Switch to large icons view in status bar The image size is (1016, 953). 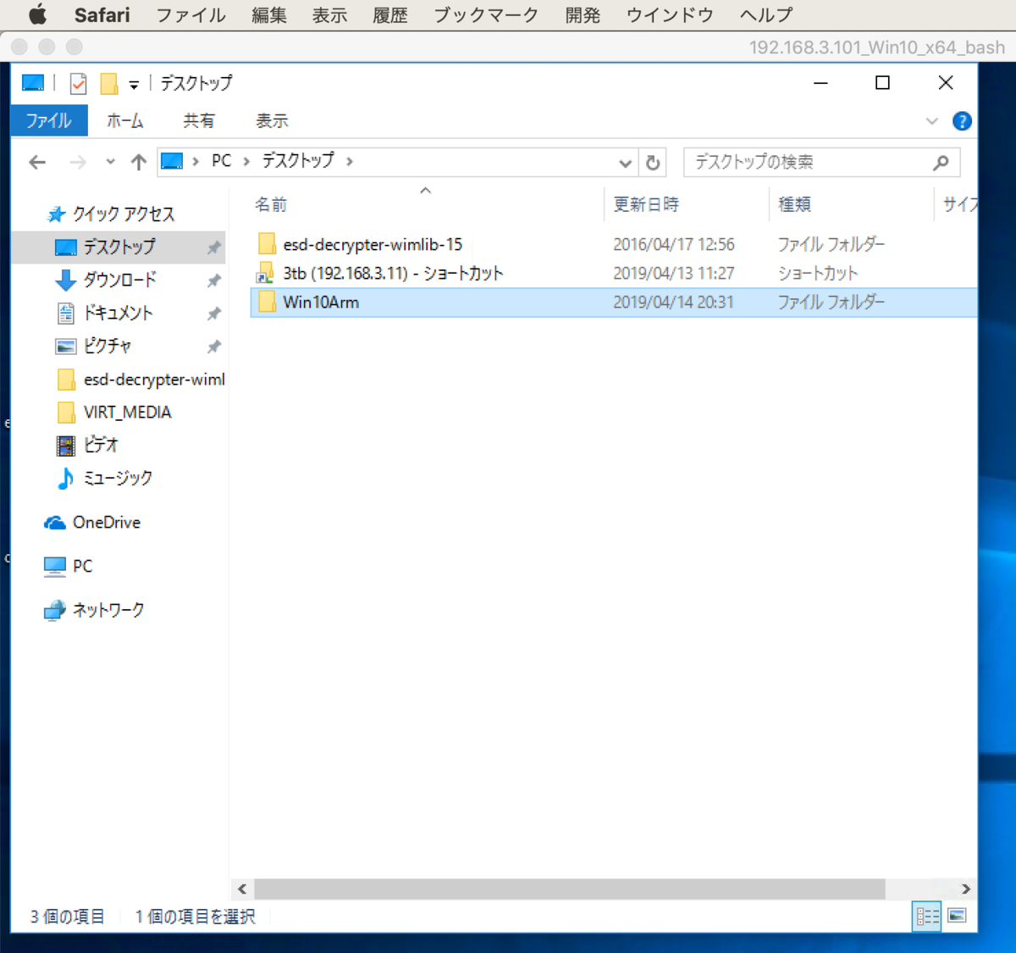click(x=957, y=916)
